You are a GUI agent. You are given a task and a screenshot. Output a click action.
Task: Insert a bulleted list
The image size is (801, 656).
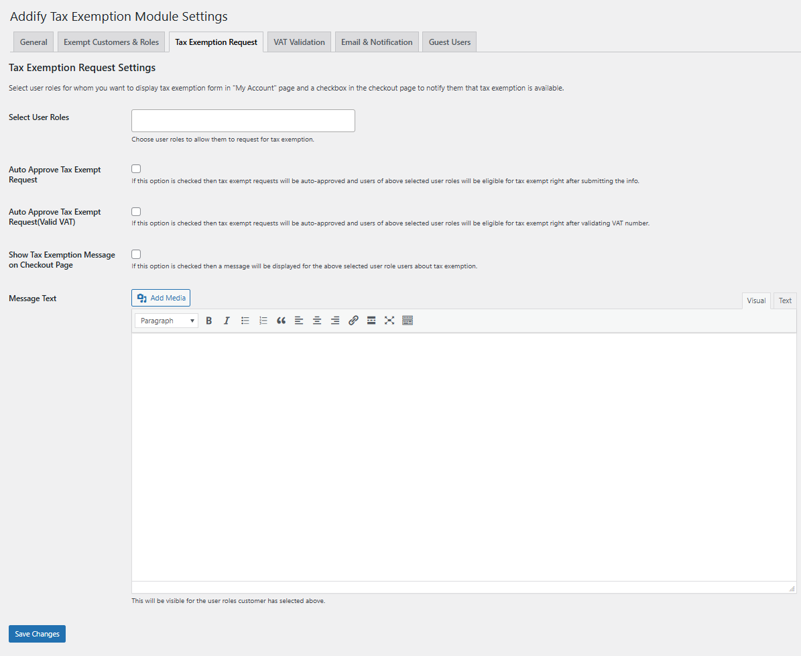[245, 321]
